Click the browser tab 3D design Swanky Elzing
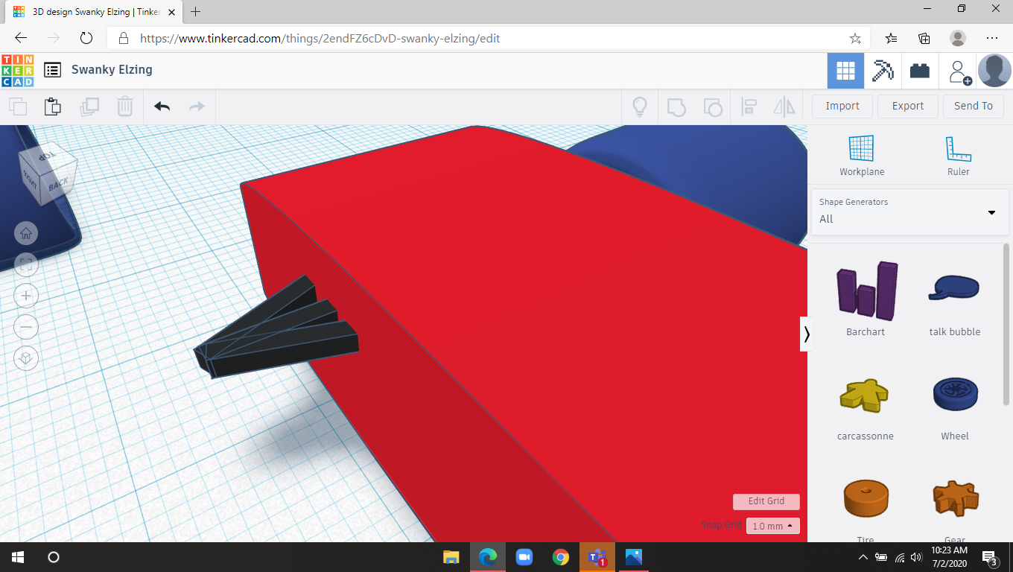 94,12
